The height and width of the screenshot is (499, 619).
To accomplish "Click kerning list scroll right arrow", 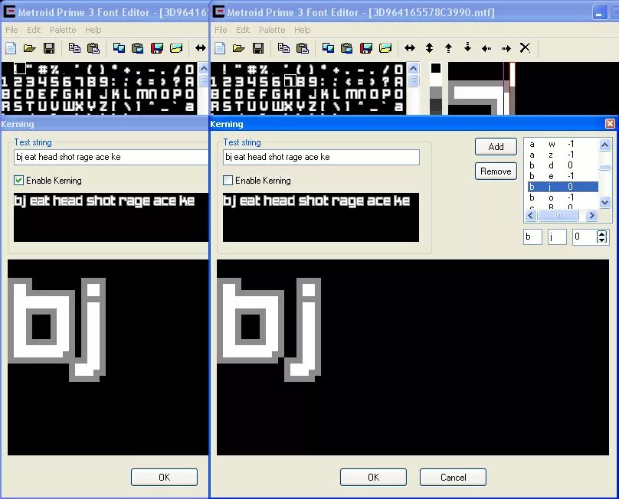I will (591, 215).
